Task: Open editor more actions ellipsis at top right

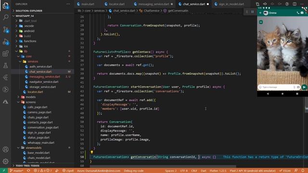Action: [302, 4]
